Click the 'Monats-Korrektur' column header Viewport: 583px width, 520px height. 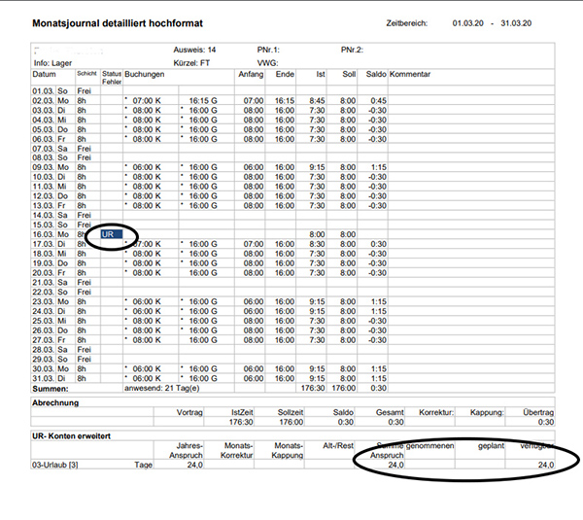tap(236, 450)
